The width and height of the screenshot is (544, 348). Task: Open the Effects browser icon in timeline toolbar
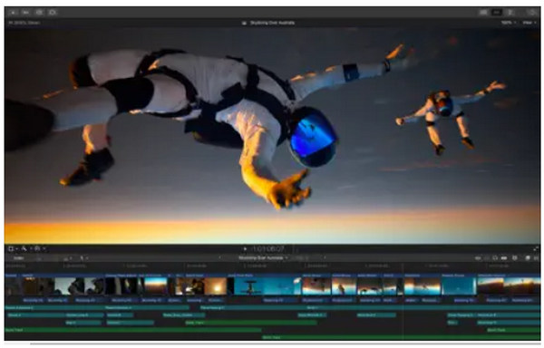pos(527,258)
